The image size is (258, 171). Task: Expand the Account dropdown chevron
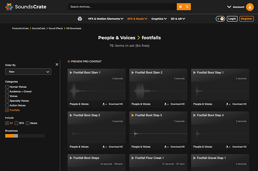[x=229, y=7]
